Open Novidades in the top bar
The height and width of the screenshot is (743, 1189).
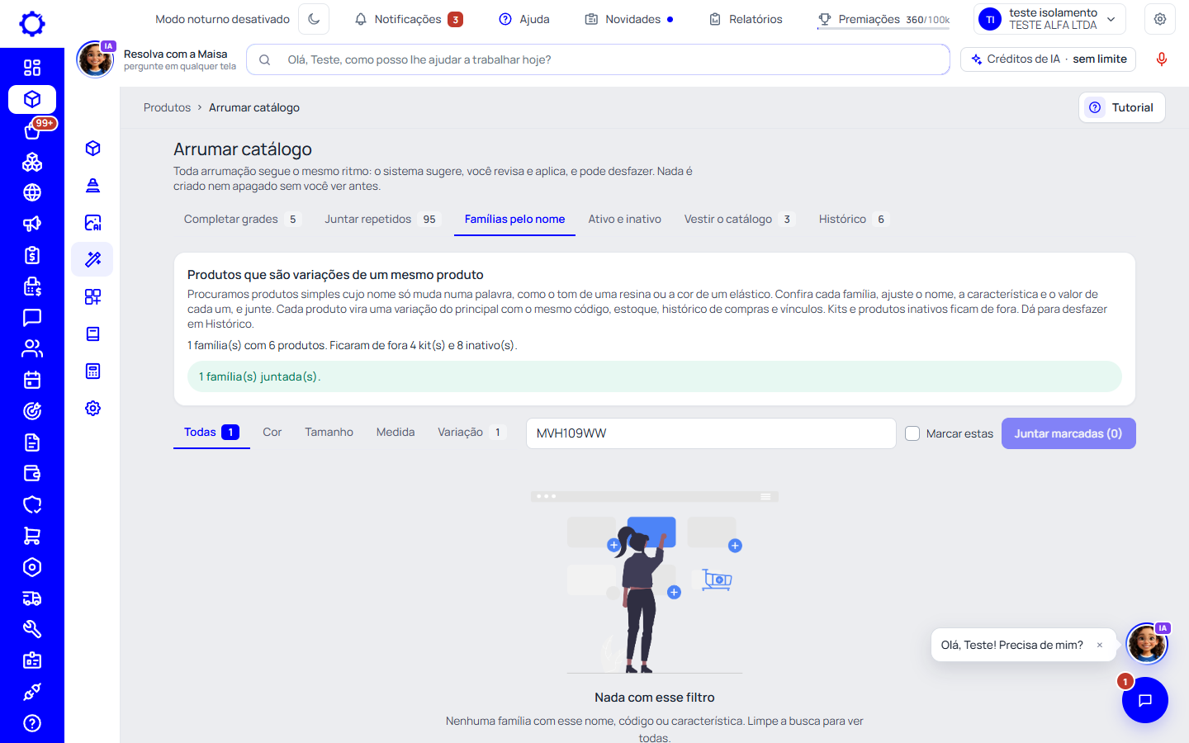point(629,19)
